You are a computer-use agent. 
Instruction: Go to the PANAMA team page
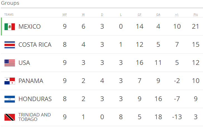31,81
